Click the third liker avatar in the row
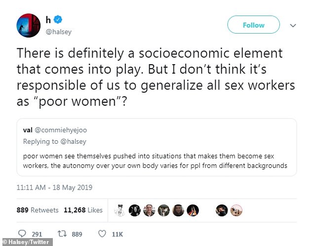Screen dimensions: 313x246 pyautogui.click(x=149, y=210)
